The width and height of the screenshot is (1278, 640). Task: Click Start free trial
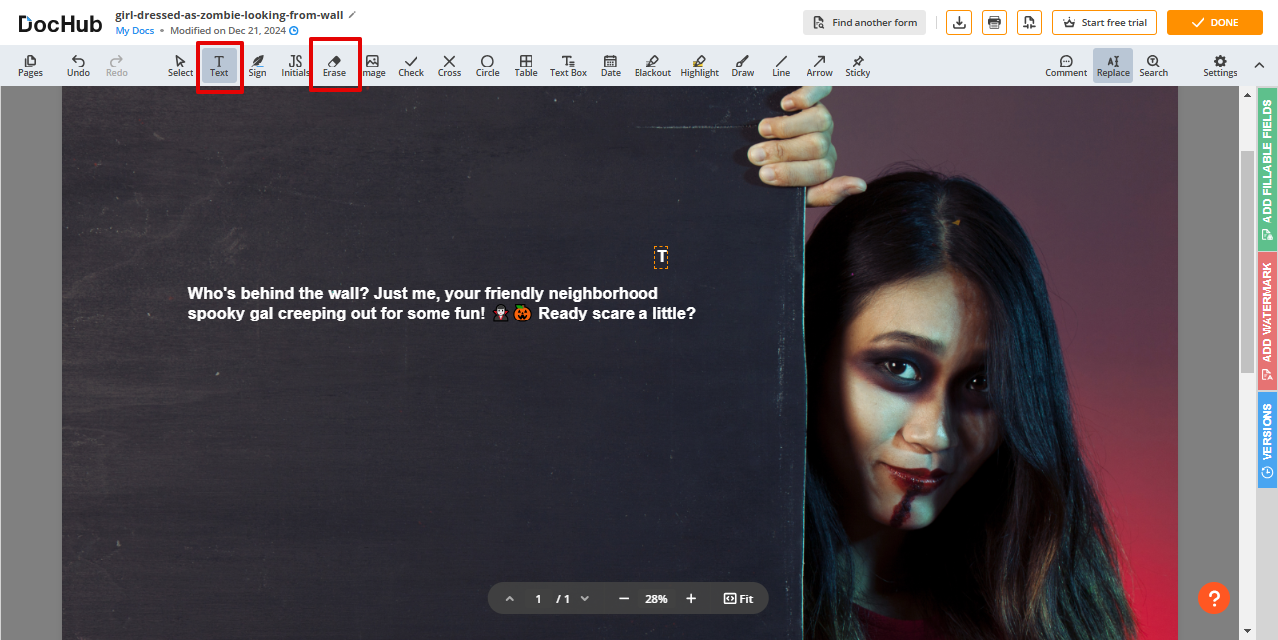point(1104,22)
